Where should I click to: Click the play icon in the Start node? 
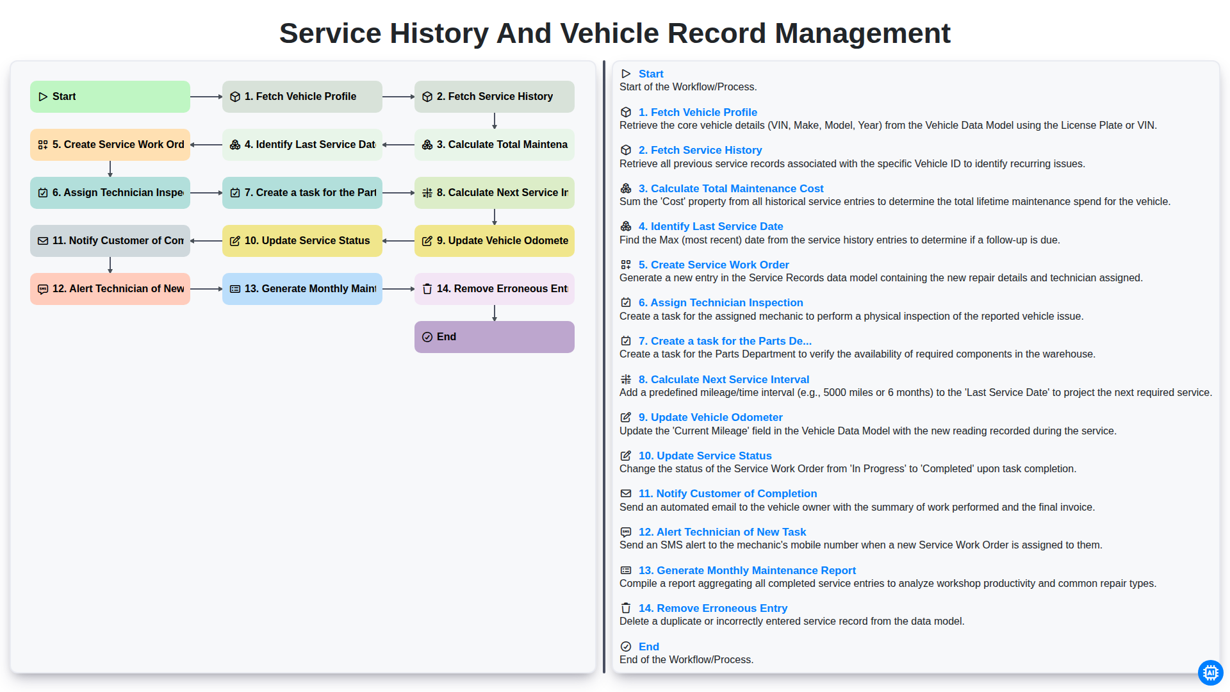[43, 97]
